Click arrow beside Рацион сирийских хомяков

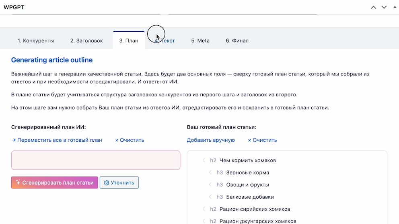click(204, 209)
